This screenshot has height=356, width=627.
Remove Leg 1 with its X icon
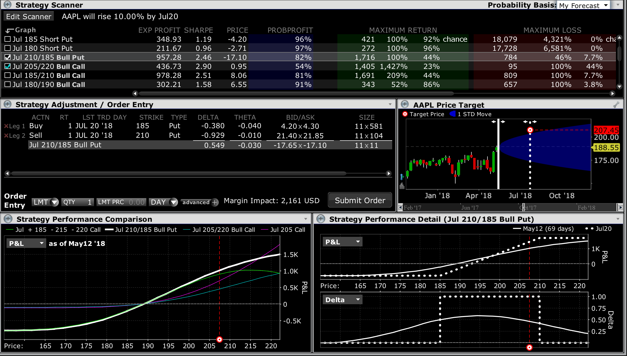6,126
